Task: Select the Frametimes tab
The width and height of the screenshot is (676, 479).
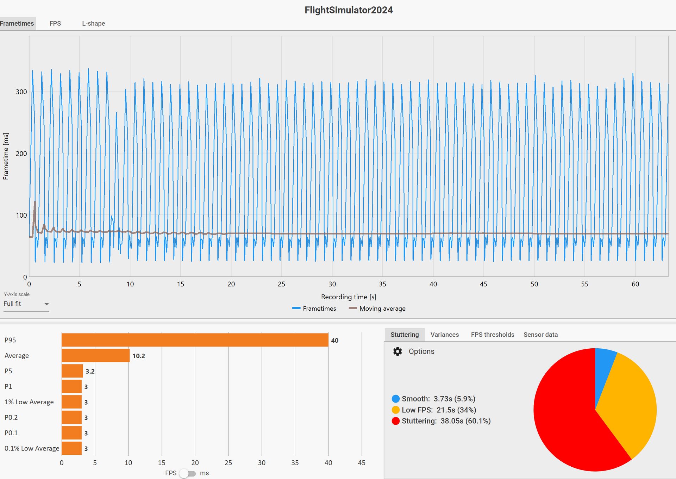Action: point(17,24)
